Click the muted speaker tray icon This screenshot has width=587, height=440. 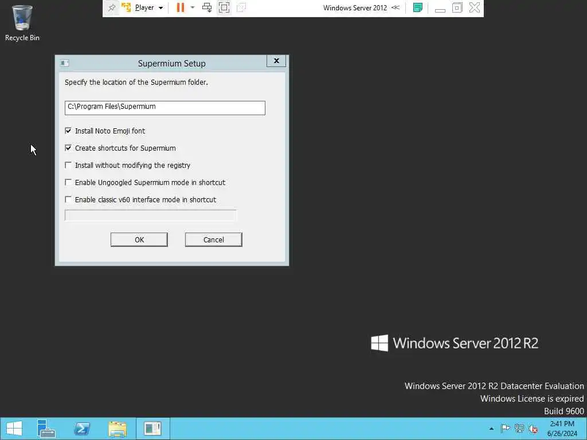point(533,429)
